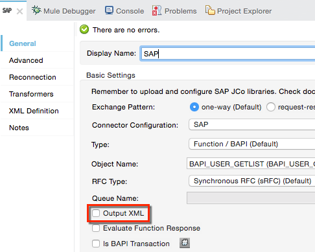Select one-way (Default) exchange pattern
The width and height of the screenshot is (315, 252).
(x=194, y=107)
